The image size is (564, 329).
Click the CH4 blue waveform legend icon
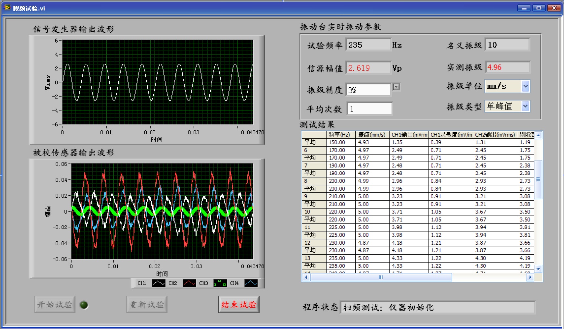tap(251, 283)
